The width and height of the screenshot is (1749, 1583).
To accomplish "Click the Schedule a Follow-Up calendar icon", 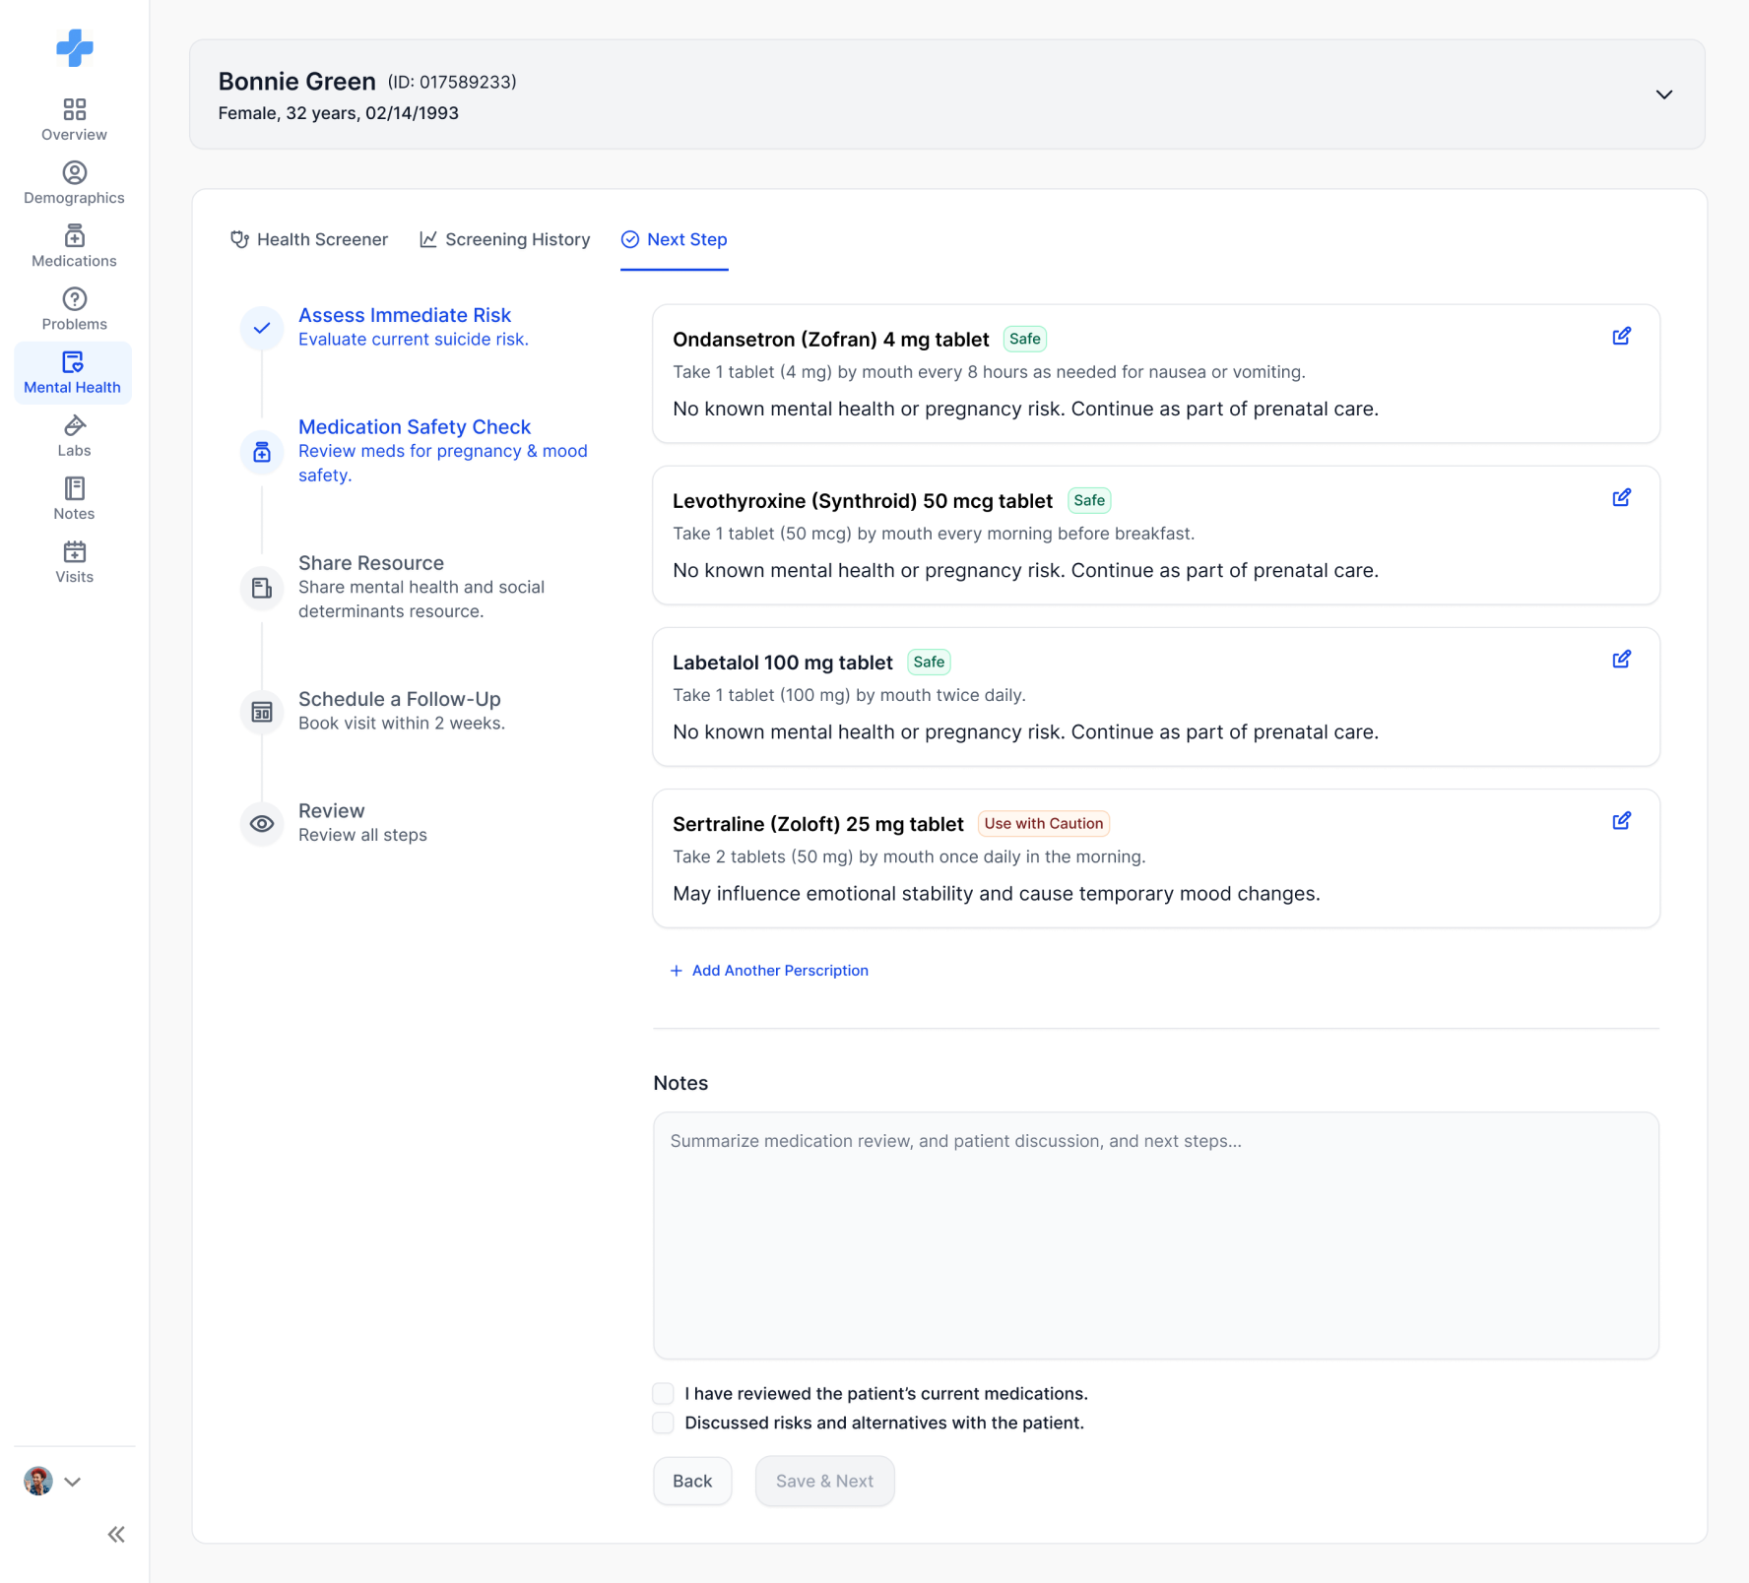I will 262,712.
